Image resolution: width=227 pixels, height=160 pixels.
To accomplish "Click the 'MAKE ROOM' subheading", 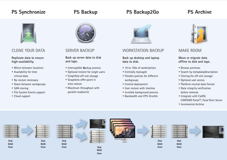I will point(190,50).
